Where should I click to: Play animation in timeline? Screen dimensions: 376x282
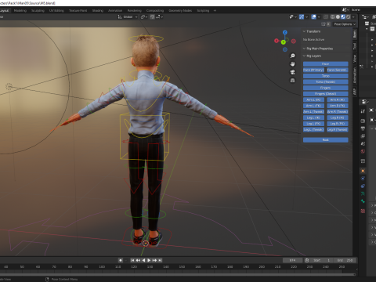149,260
